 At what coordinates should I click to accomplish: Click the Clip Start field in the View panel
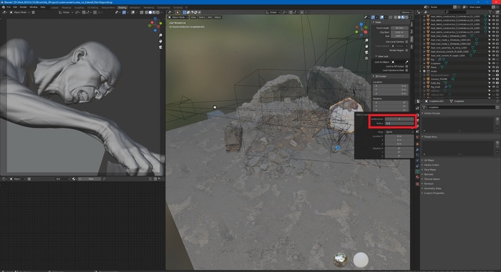pos(399,32)
